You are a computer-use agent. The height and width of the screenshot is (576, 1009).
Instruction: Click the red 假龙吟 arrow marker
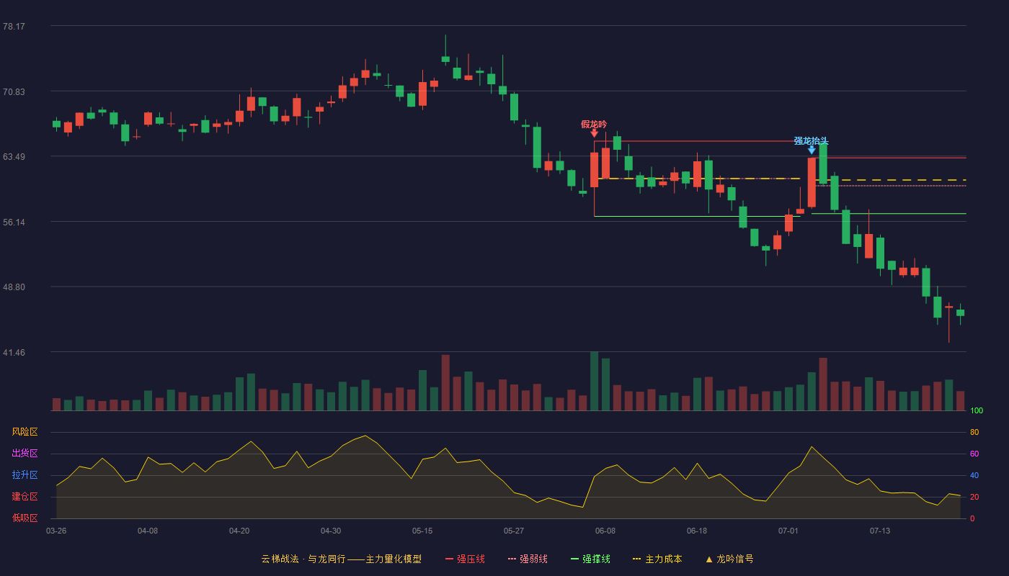tap(594, 133)
